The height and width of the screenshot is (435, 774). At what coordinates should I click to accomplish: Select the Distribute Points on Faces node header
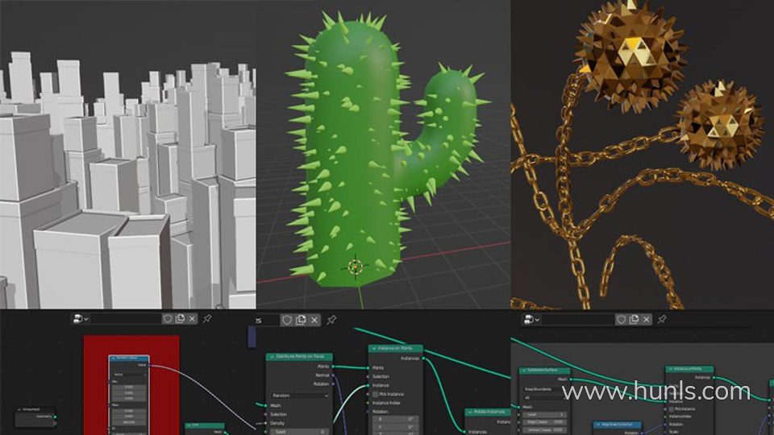299,357
